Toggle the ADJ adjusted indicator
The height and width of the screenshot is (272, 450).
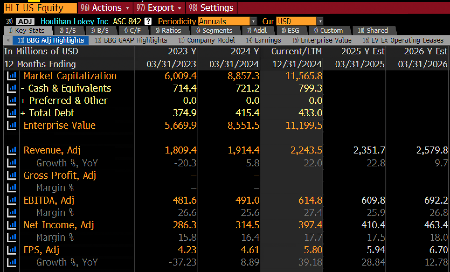coord(25,22)
